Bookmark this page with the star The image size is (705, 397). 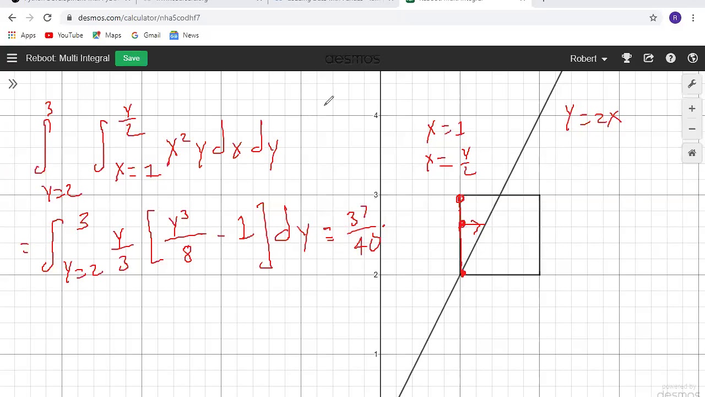(653, 18)
